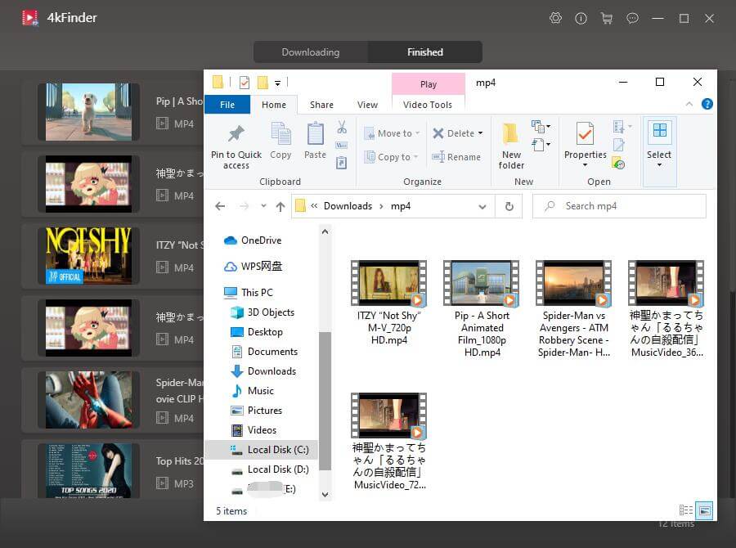Open the 4kFinder info icon
Viewport: 736px width, 548px height.
tap(581, 17)
